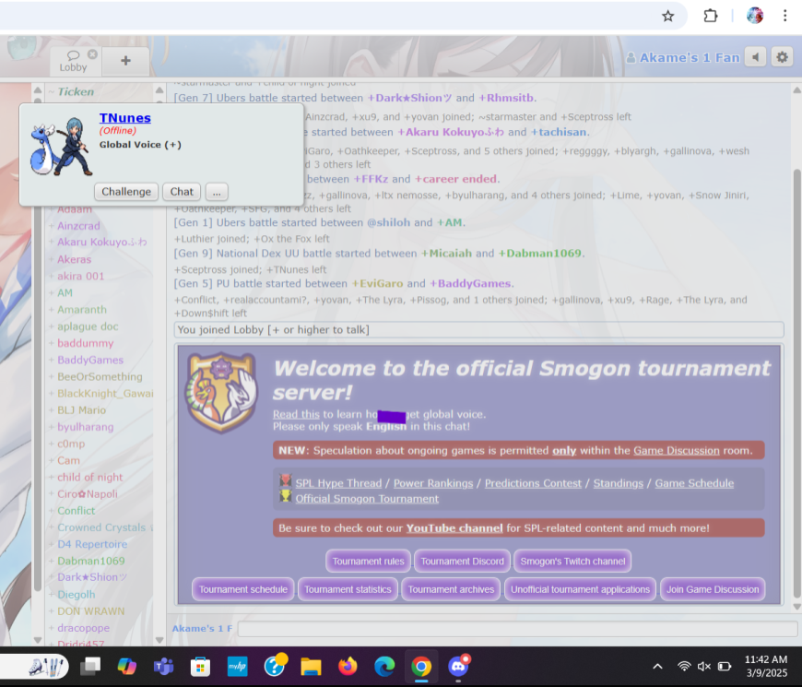Launch Firefox from the taskbar
Viewport: 802px width, 687px height.
pos(348,666)
